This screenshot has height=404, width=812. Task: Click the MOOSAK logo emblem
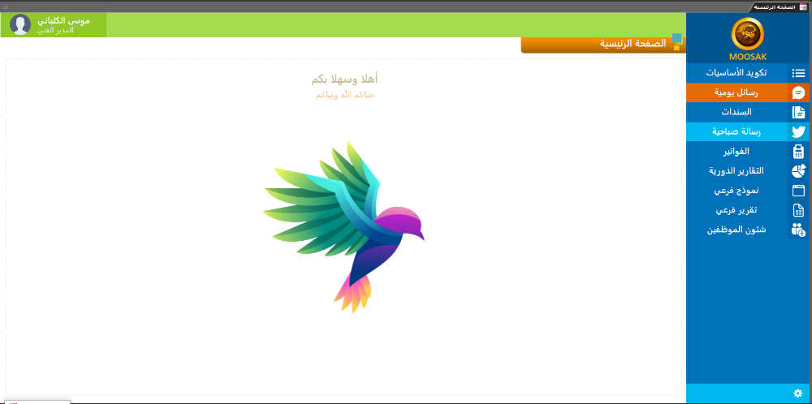(x=748, y=34)
